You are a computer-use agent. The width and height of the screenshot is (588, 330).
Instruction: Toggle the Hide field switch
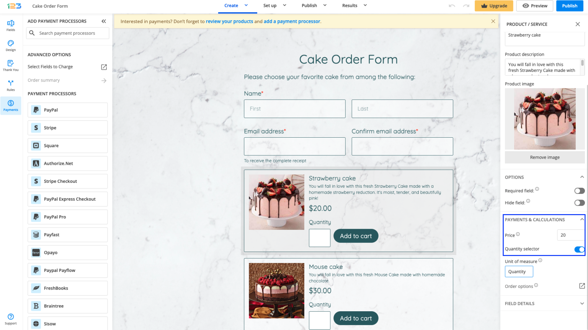point(580,203)
